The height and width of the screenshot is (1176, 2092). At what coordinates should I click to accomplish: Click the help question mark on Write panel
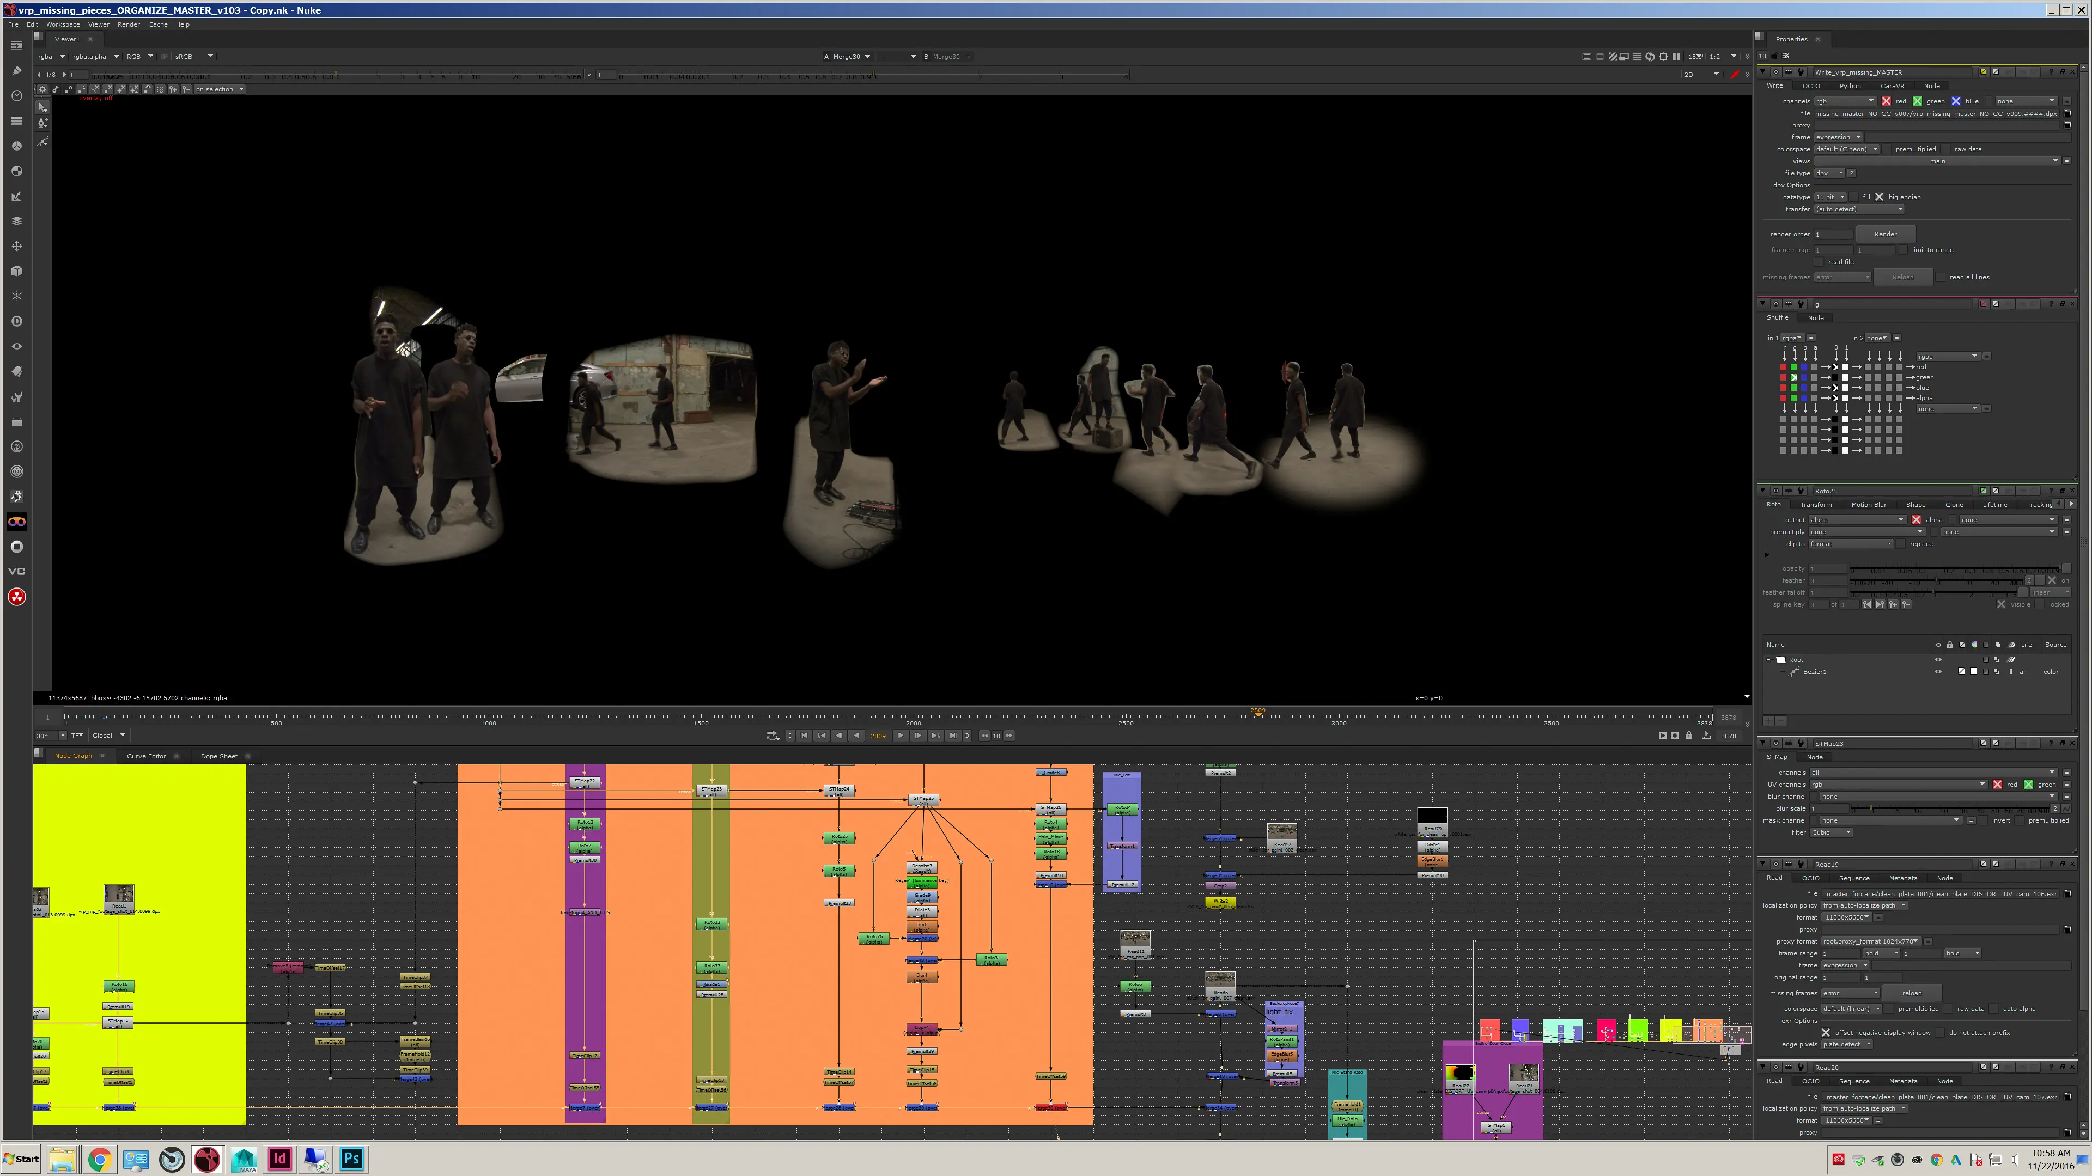[x=2051, y=71]
